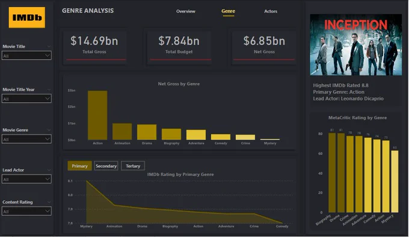This screenshot has height=237, width=409.
Task: Select the Animation bar in Net Gross chart
Action: tap(122, 132)
